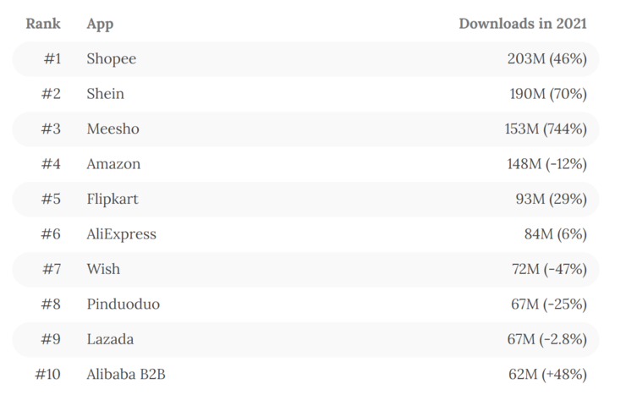The height and width of the screenshot is (406, 626).
Task: Click the App column header
Action: 100,24
